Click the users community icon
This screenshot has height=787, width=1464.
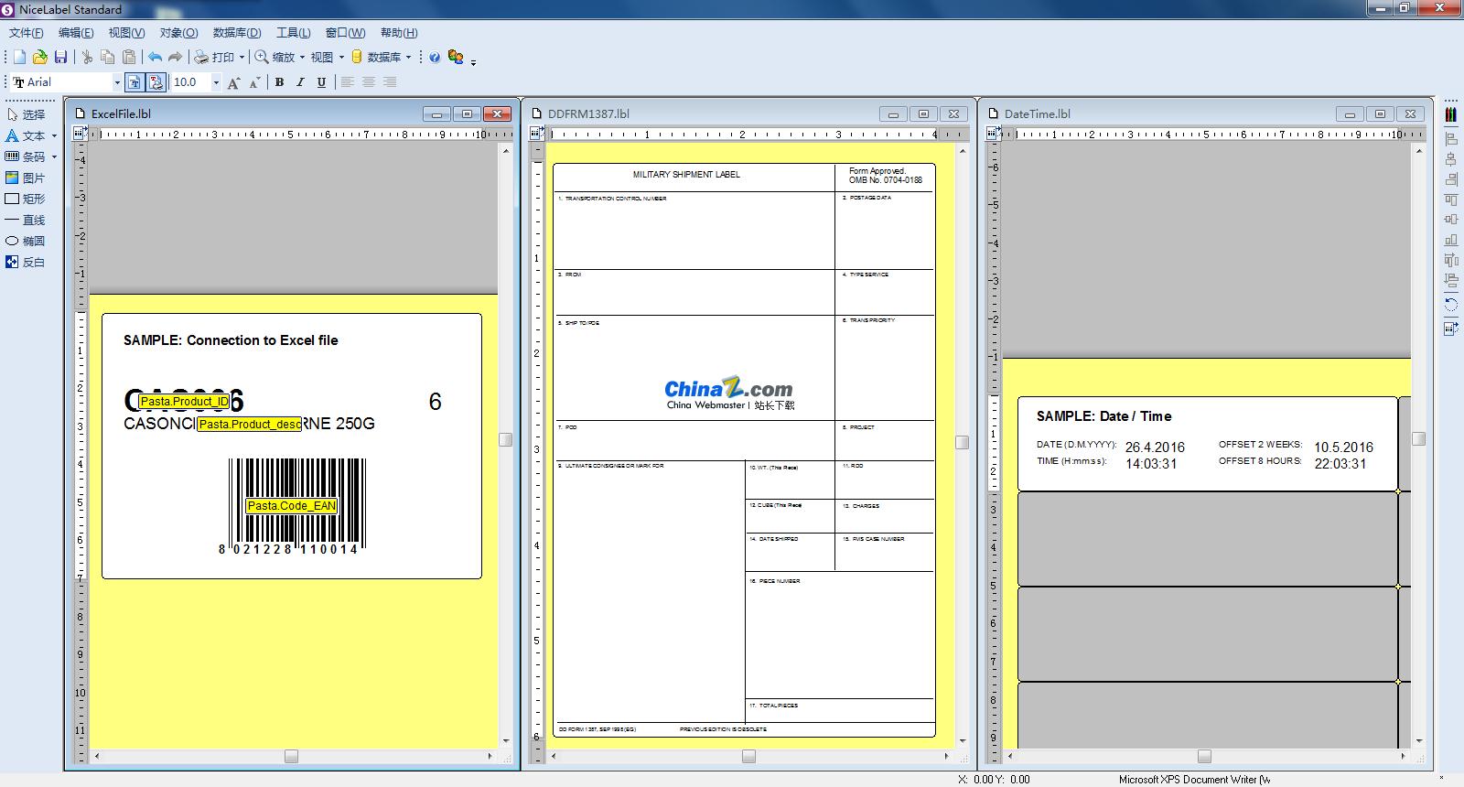[456, 57]
